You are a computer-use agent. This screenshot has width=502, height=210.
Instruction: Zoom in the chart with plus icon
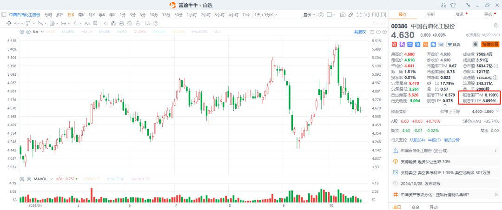coord(384,32)
